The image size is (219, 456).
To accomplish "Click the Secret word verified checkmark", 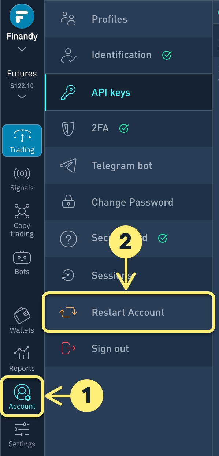I will pyautogui.click(x=163, y=238).
